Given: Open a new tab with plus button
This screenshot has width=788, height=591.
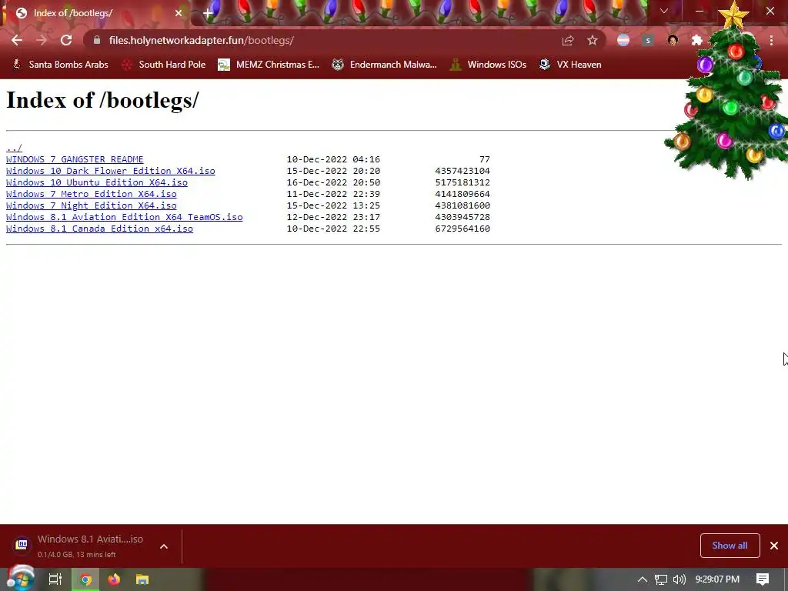Looking at the screenshot, I should (x=208, y=13).
